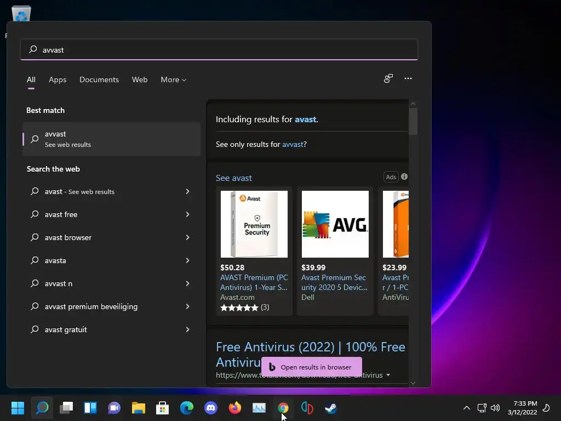Click the preview pane scrollbar up arrow
Screen dimensions: 561x421
[413, 104]
